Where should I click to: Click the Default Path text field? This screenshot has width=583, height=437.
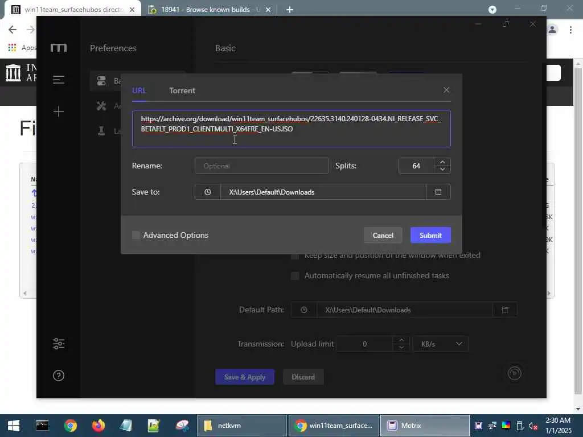(x=405, y=310)
